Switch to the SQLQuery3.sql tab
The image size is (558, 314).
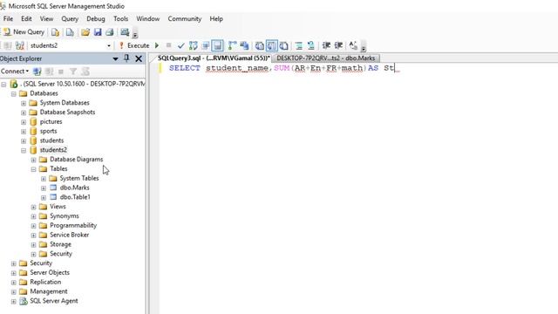click(x=213, y=58)
